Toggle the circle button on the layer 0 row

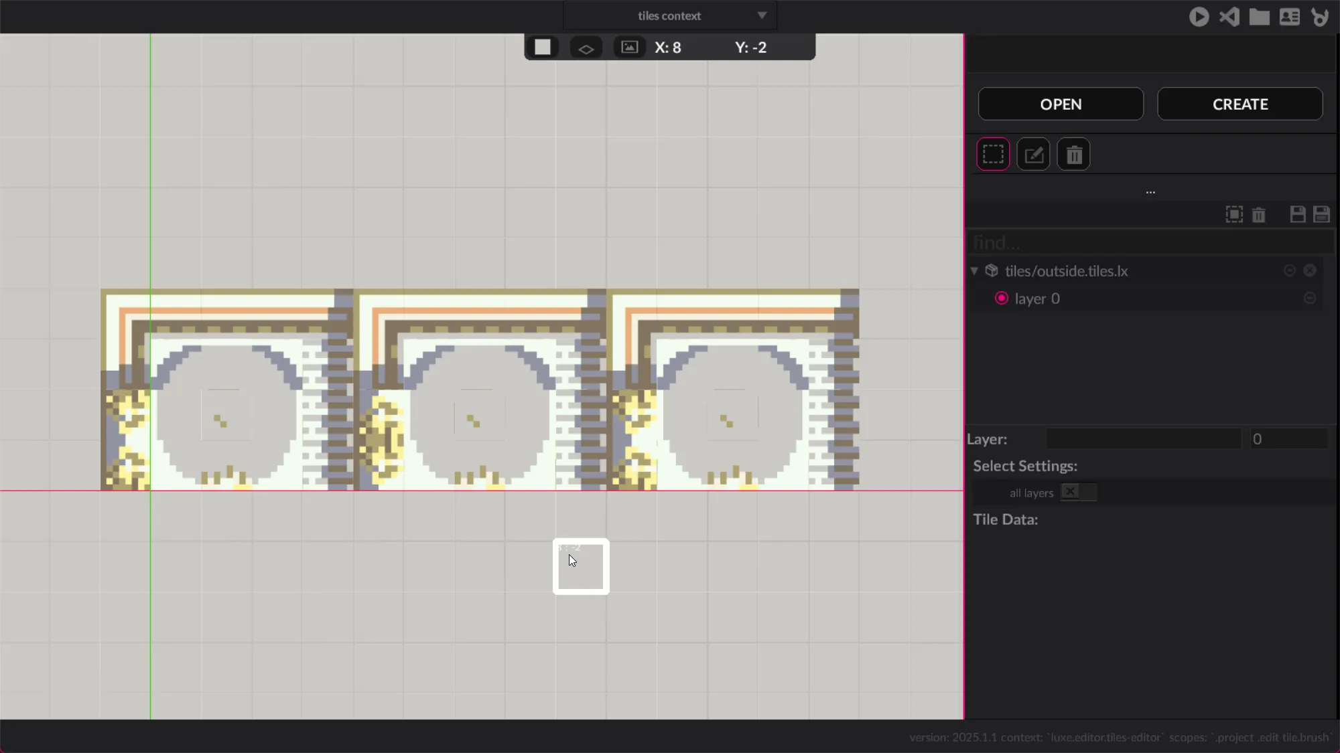tap(1310, 299)
